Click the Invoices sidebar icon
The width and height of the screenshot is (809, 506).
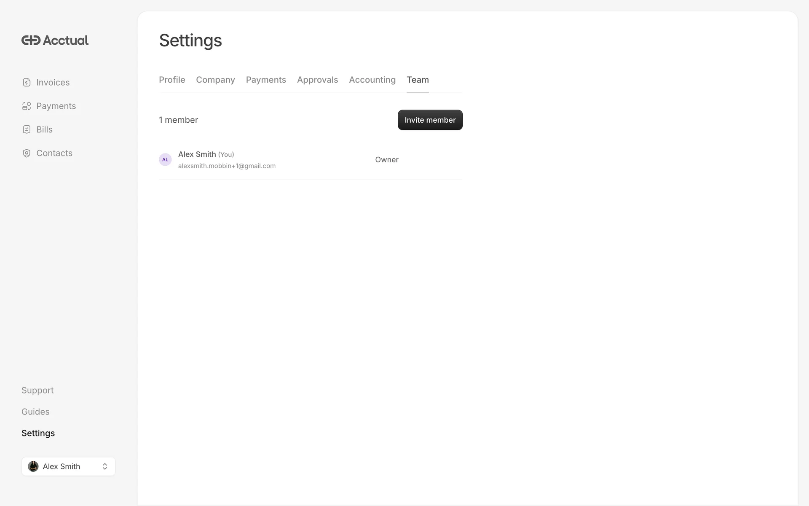coord(27,82)
